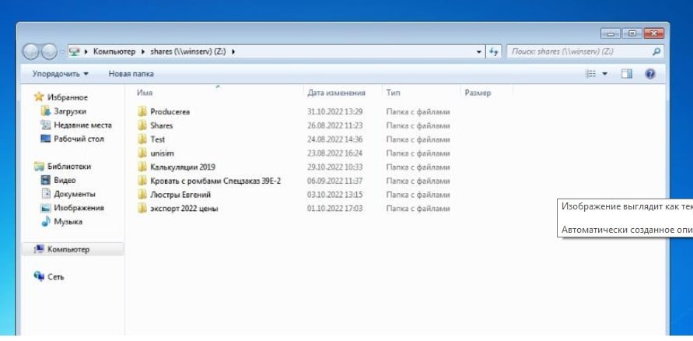Click the Test folder icon

click(x=142, y=139)
